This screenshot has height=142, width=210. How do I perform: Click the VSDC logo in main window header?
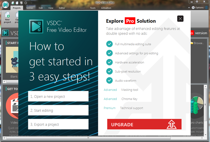tap(5, 33)
